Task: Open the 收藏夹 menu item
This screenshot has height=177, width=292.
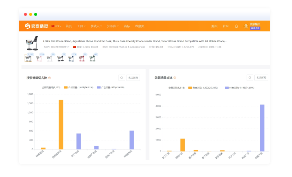Action: (140, 26)
